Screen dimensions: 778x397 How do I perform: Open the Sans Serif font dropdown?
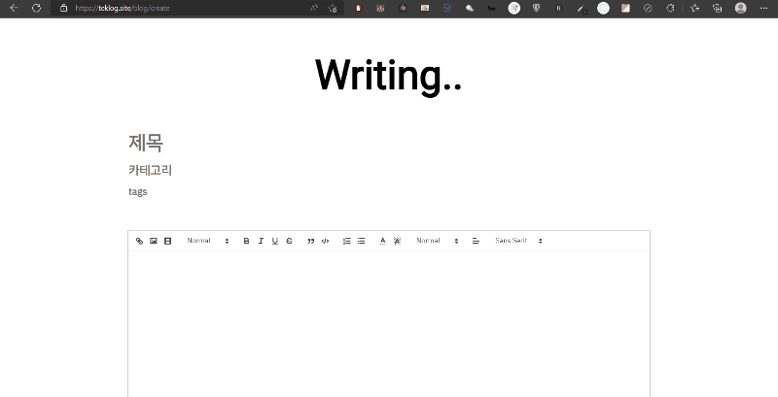(518, 241)
